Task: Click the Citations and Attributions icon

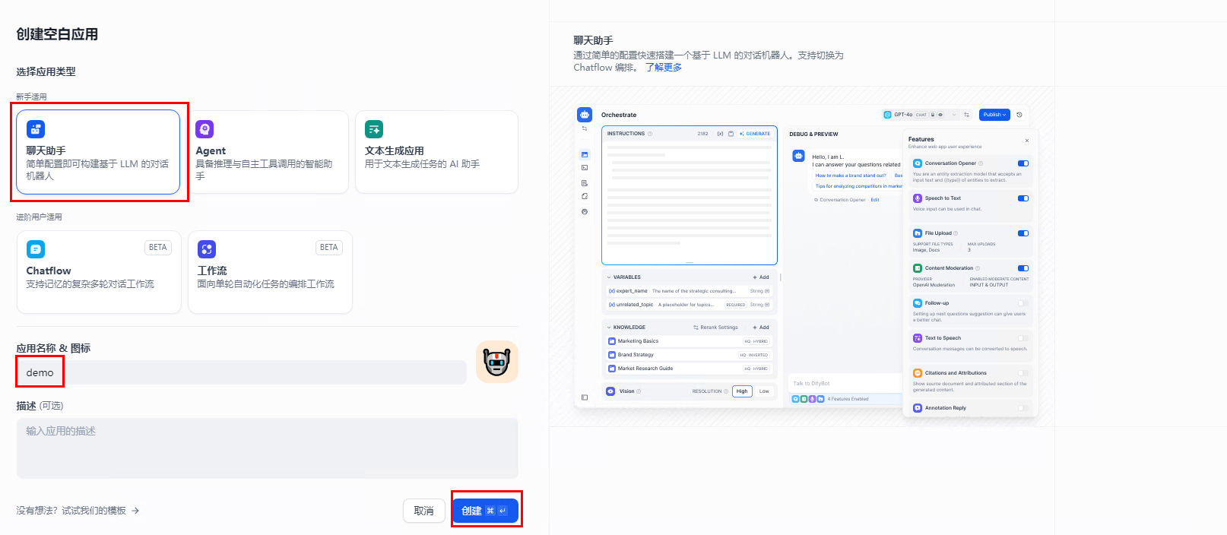Action: click(918, 373)
